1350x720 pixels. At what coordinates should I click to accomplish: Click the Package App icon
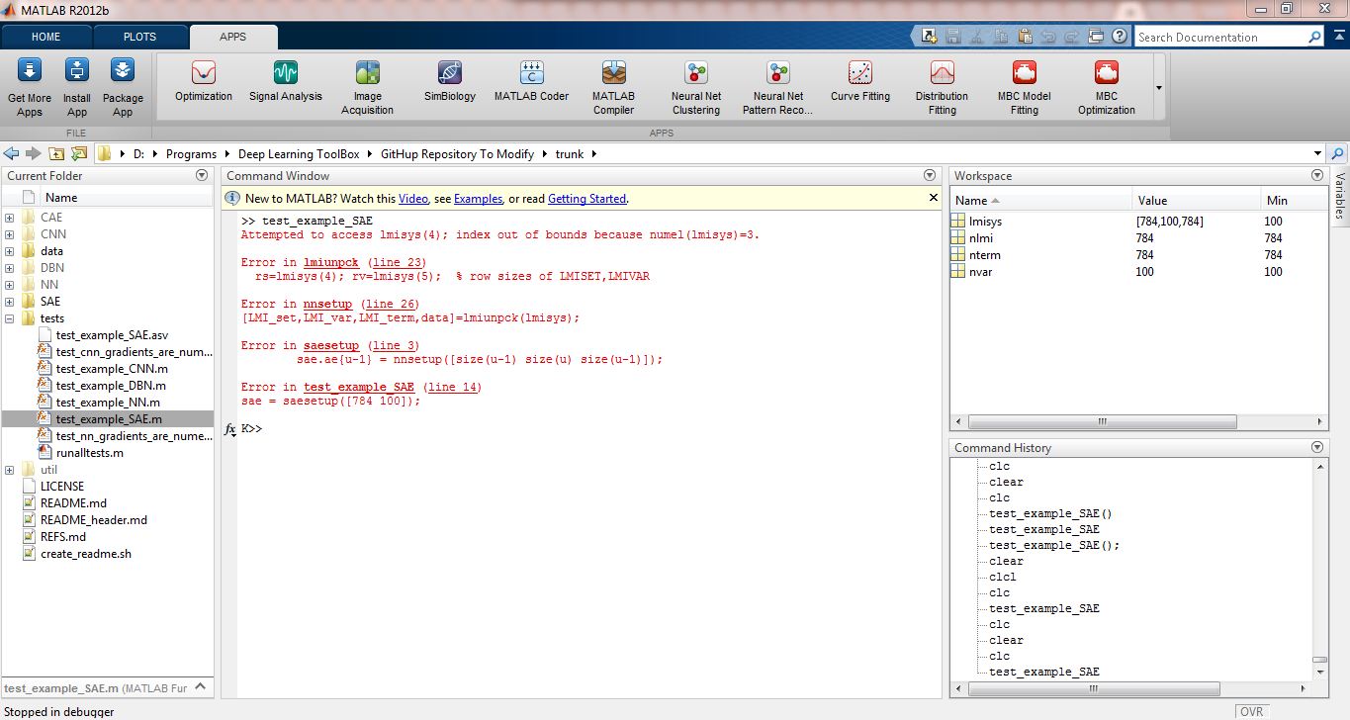[123, 87]
